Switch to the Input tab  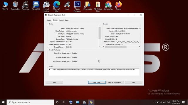point(67,20)
